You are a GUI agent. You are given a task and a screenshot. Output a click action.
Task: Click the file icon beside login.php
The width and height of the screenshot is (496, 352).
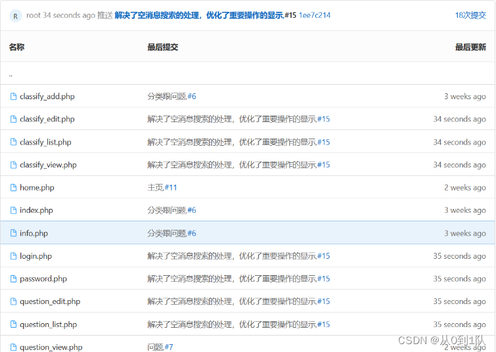13,256
